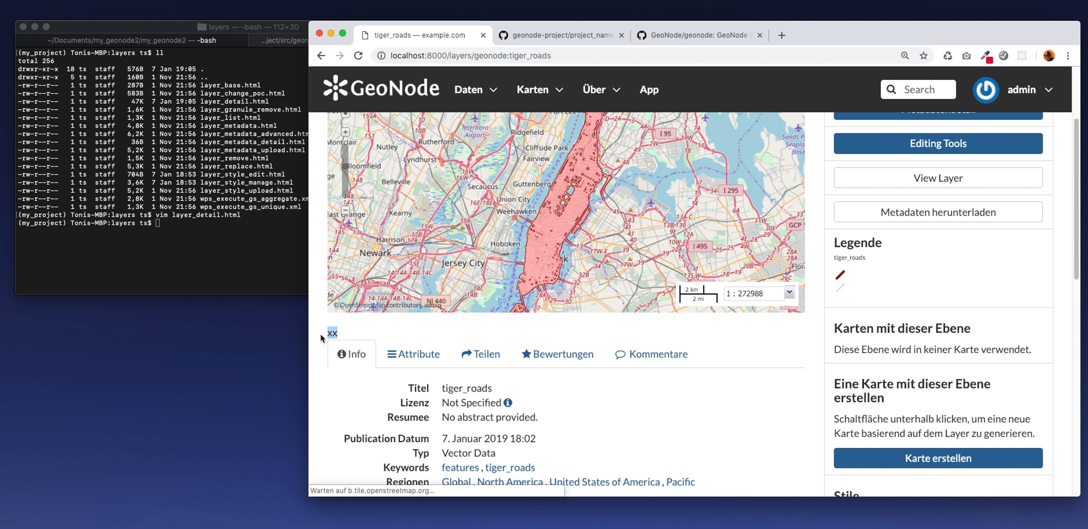
Task: Click 'layer_style_edit.html' in Terminal listing
Action: (x=243, y=175)
